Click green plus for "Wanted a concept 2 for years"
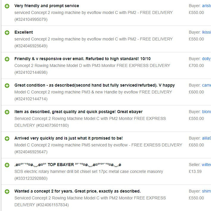This screenshot has width=211, height=211. [7, 191]
